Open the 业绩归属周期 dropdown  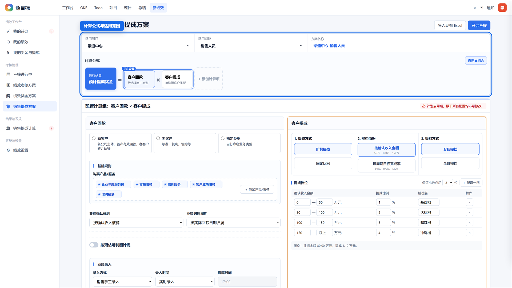pos(233,223)
